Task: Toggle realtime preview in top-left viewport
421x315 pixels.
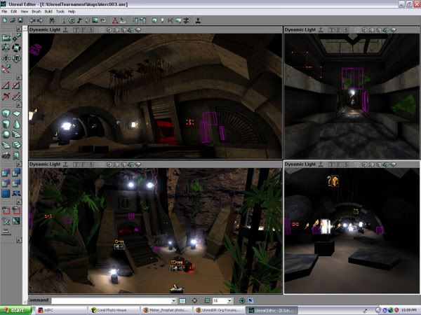Action: click(x=65, y=30)
